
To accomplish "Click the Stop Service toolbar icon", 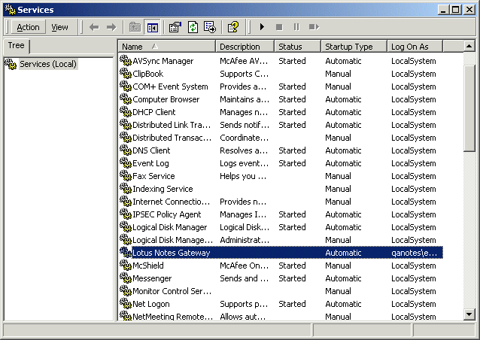I will pos(279,27).
